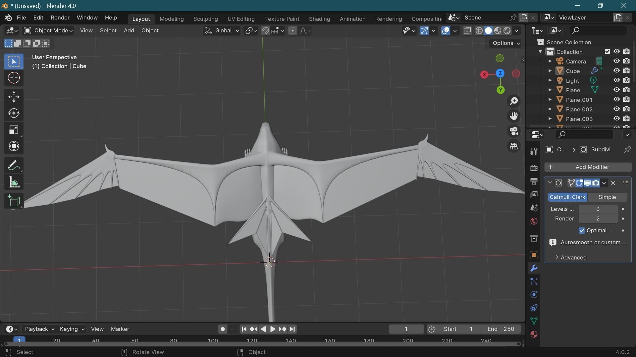Open the Physics properties tab
Screen dimensions: 636x357
534,295
